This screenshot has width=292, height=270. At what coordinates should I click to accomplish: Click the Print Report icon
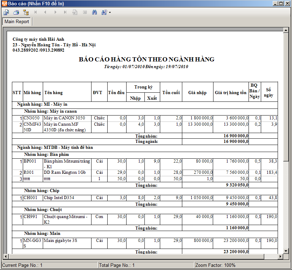point(16,12)
